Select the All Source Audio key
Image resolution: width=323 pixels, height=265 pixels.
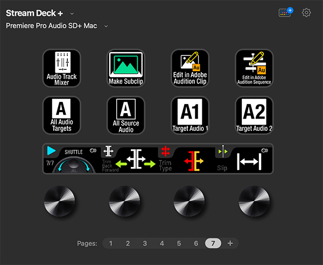tap(126, 115)
